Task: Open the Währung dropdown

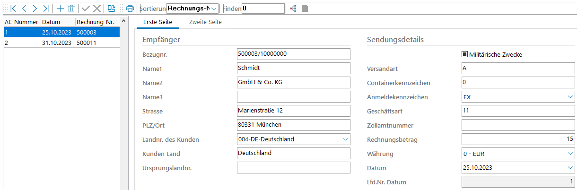Action: 569,154
